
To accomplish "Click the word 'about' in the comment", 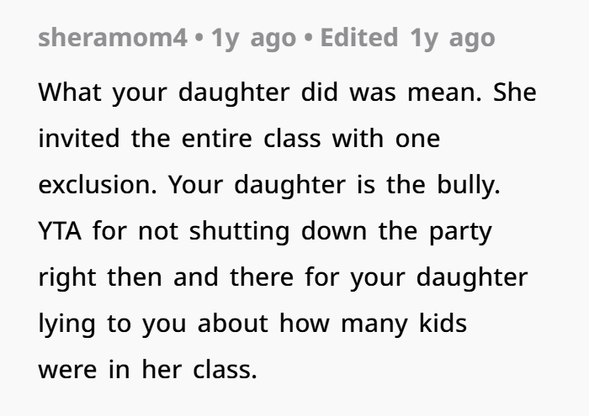I will click(233, 323).
